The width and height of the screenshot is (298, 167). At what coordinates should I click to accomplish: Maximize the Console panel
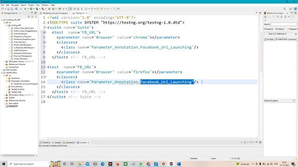point(260,142)
